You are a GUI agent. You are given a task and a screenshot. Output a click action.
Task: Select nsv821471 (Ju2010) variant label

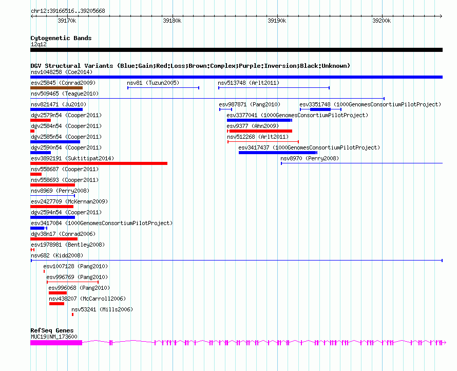(x=59, y=104)
